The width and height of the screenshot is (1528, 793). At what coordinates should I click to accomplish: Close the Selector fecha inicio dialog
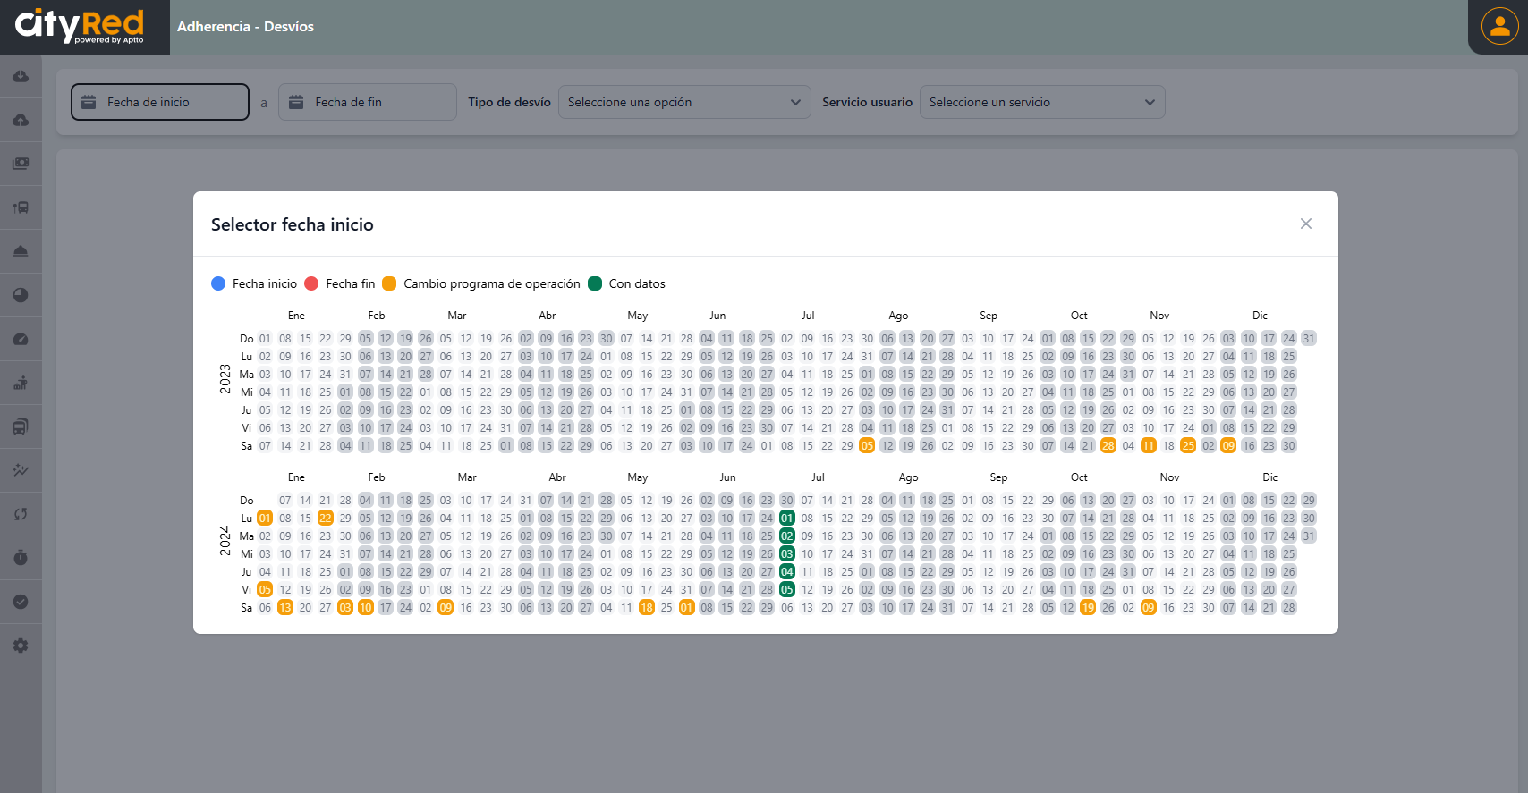coord(1305,224)
